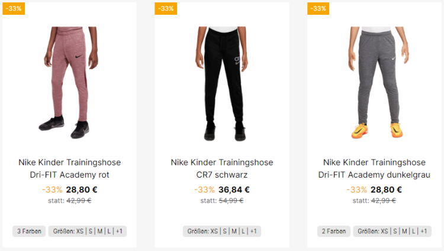
Task: Open the sizes chip for the CR7 pants
Action: (x=221, y=231)
